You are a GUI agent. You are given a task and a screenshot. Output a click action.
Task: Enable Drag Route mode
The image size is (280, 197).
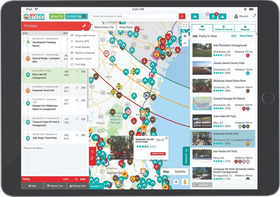click(x=126, y=27)
